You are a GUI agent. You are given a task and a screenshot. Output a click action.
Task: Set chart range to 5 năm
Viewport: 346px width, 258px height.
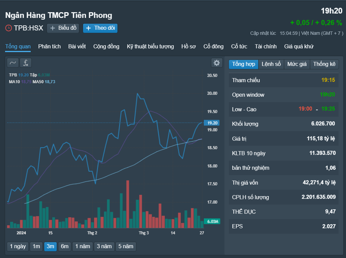pos(126,247)
